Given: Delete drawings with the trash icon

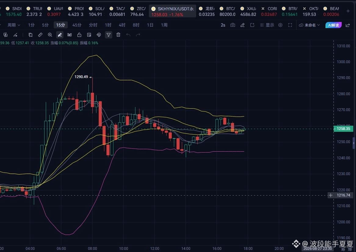Looking at the screenshot, I should (118, 35).
